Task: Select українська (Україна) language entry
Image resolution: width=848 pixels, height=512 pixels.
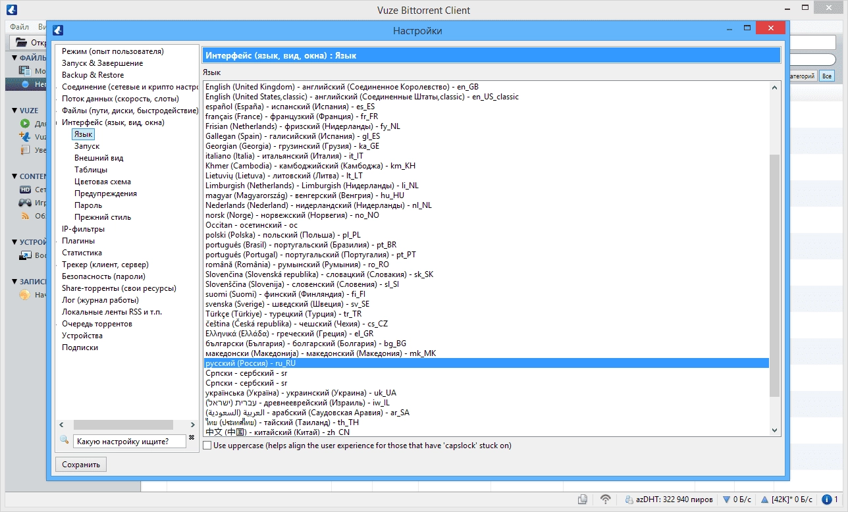Action: coord(487,393)
